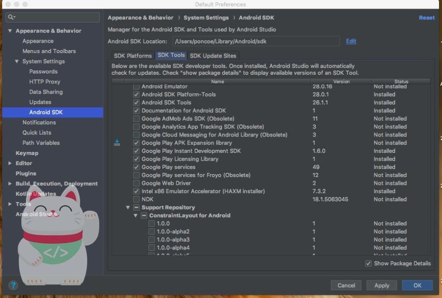Uncheck Google Play APK Expansion library checkbox
This screenshot has width=442, height=298.
click(136, 143)
